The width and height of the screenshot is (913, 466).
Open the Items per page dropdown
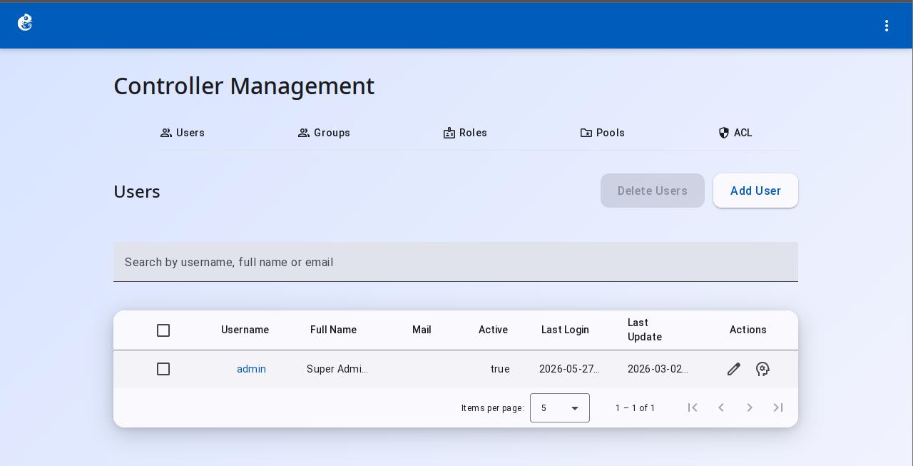point(560,408)
